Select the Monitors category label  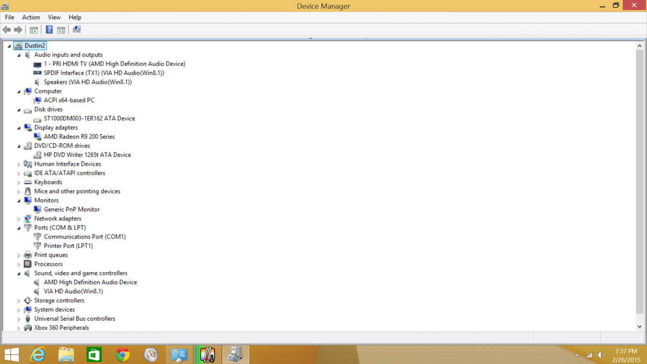47,200
